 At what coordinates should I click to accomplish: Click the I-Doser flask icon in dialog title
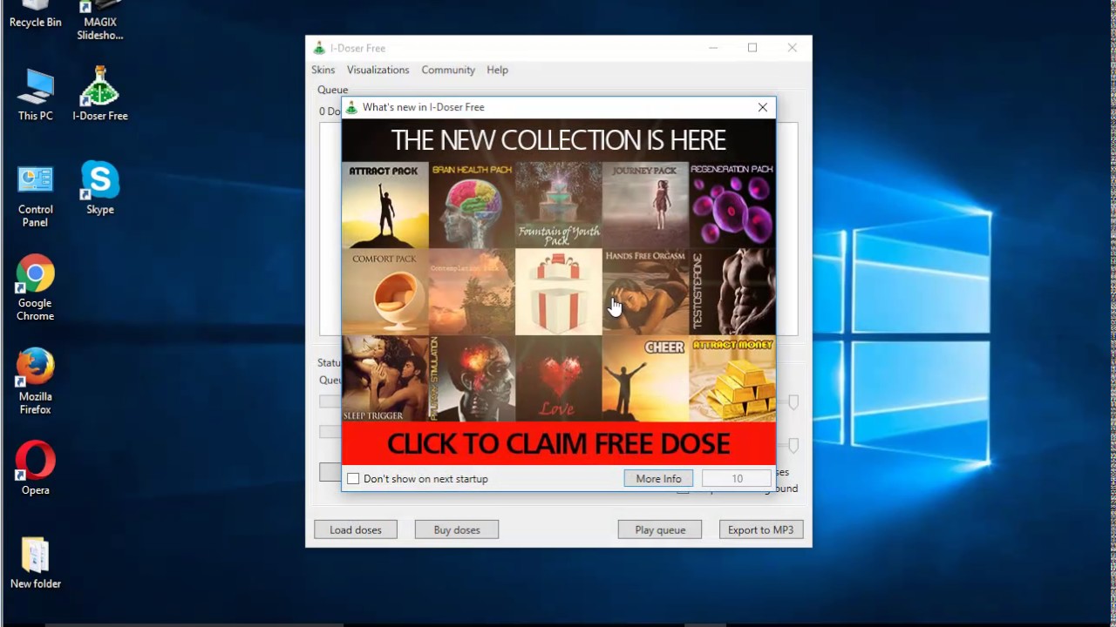[x=351, y=107]
